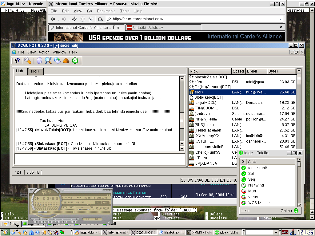Stop page loading in Firebird
Image resolution: width=315 pixels, height=236 pixels.
click(x=82, y=19)
